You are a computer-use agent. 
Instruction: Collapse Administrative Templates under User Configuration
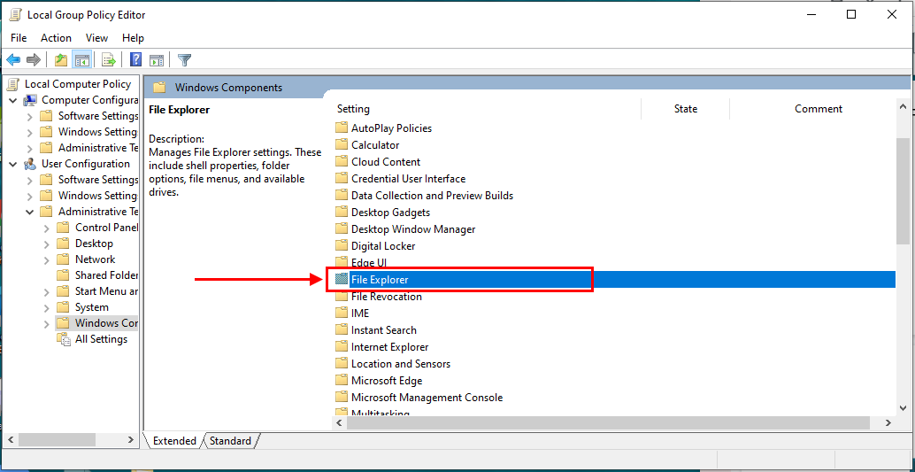point(30,212)
